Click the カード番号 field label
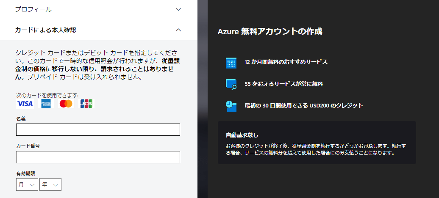The image size is (439, 198). [28, 146]
